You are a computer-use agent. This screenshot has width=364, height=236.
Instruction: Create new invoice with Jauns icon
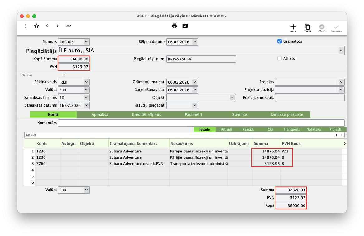(x=293, y=27)
